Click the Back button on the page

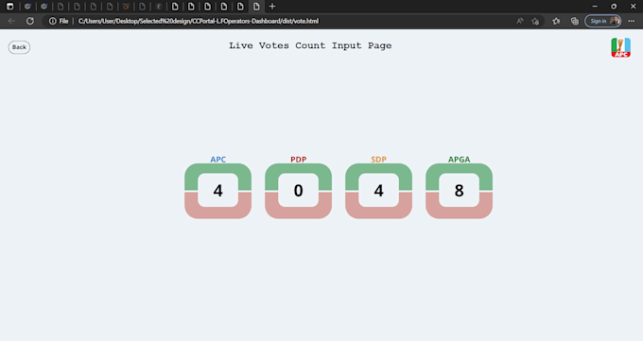tap(19, 47)
